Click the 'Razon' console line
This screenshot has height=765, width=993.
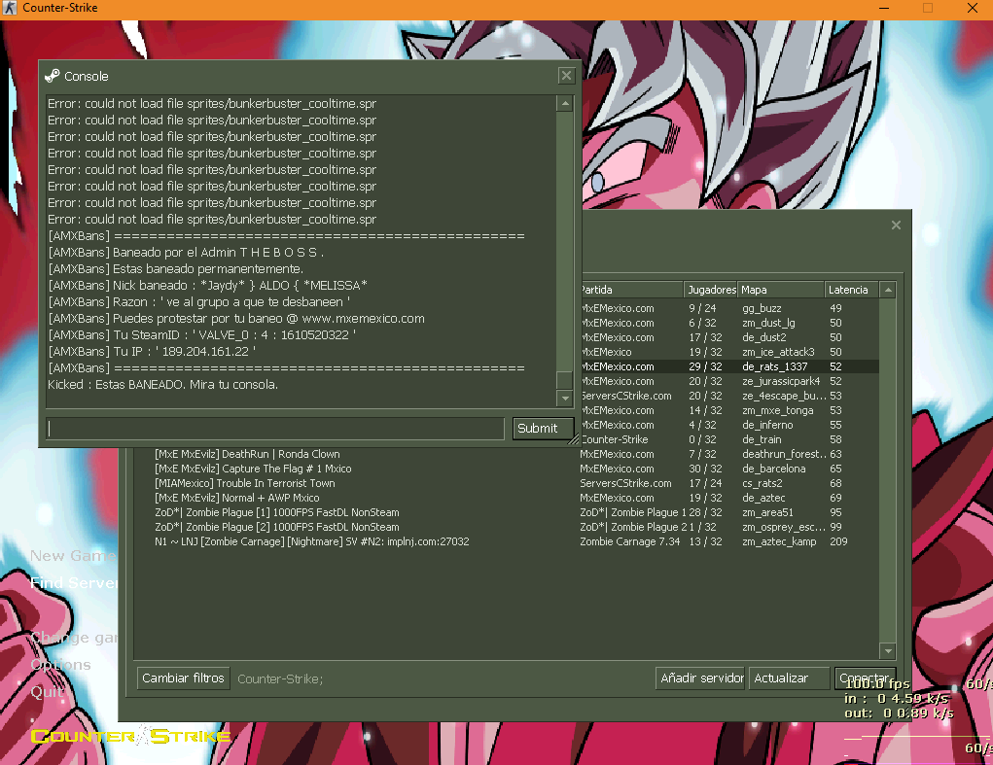tap(198, 302)
